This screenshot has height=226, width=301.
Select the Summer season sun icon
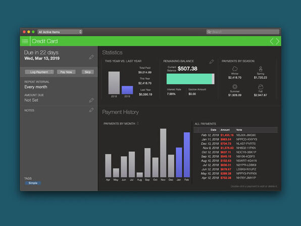coord(235,86)
